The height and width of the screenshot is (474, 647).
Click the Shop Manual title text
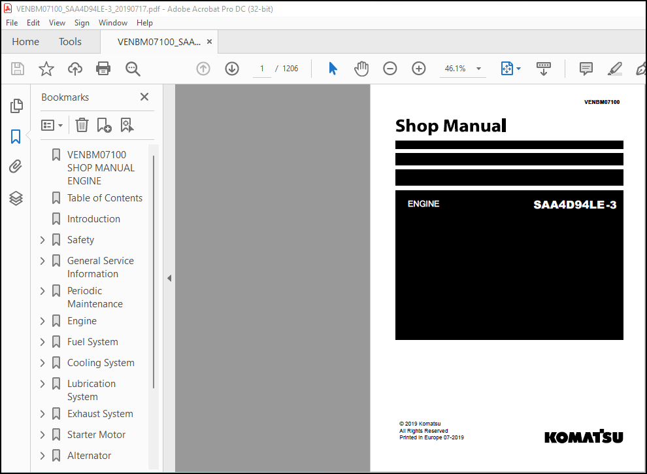[450, 126]
